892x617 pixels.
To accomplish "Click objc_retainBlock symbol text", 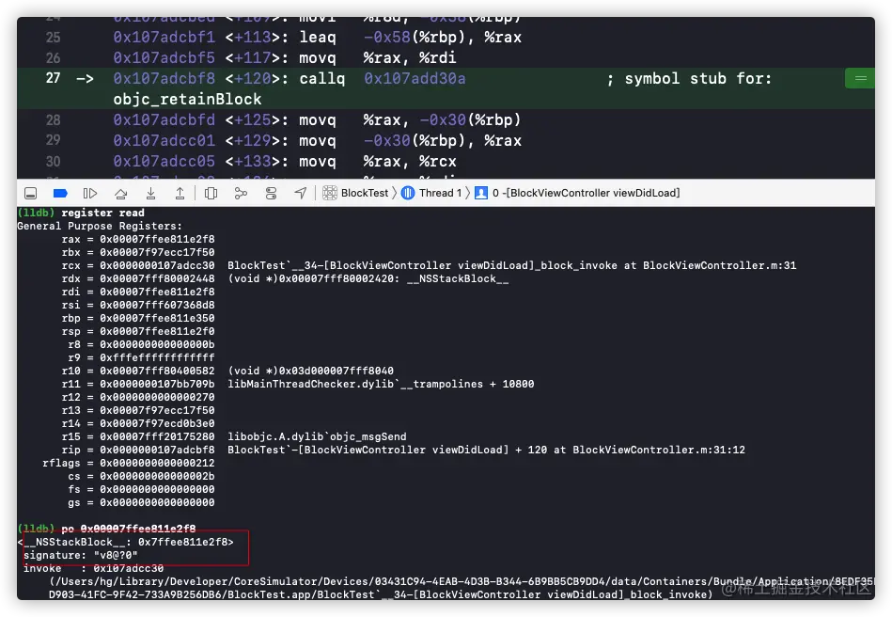I will click(x=187, y=99).
